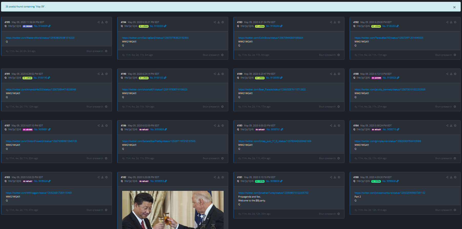Open post link No. 9099891

click(x=42, y=129)
